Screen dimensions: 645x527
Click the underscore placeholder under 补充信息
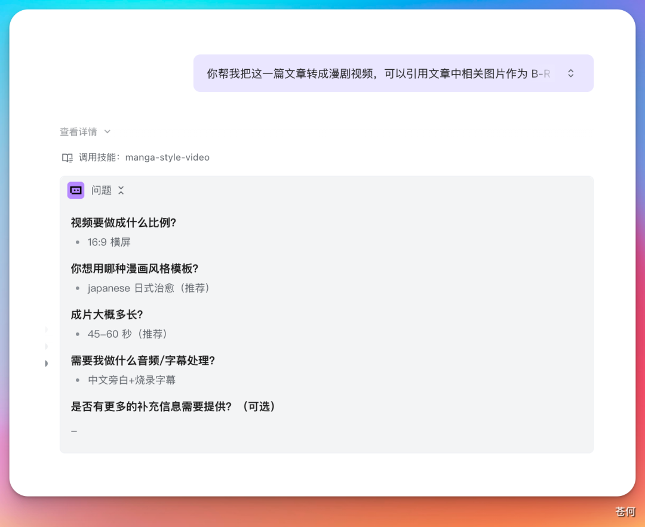click(73, 430)
